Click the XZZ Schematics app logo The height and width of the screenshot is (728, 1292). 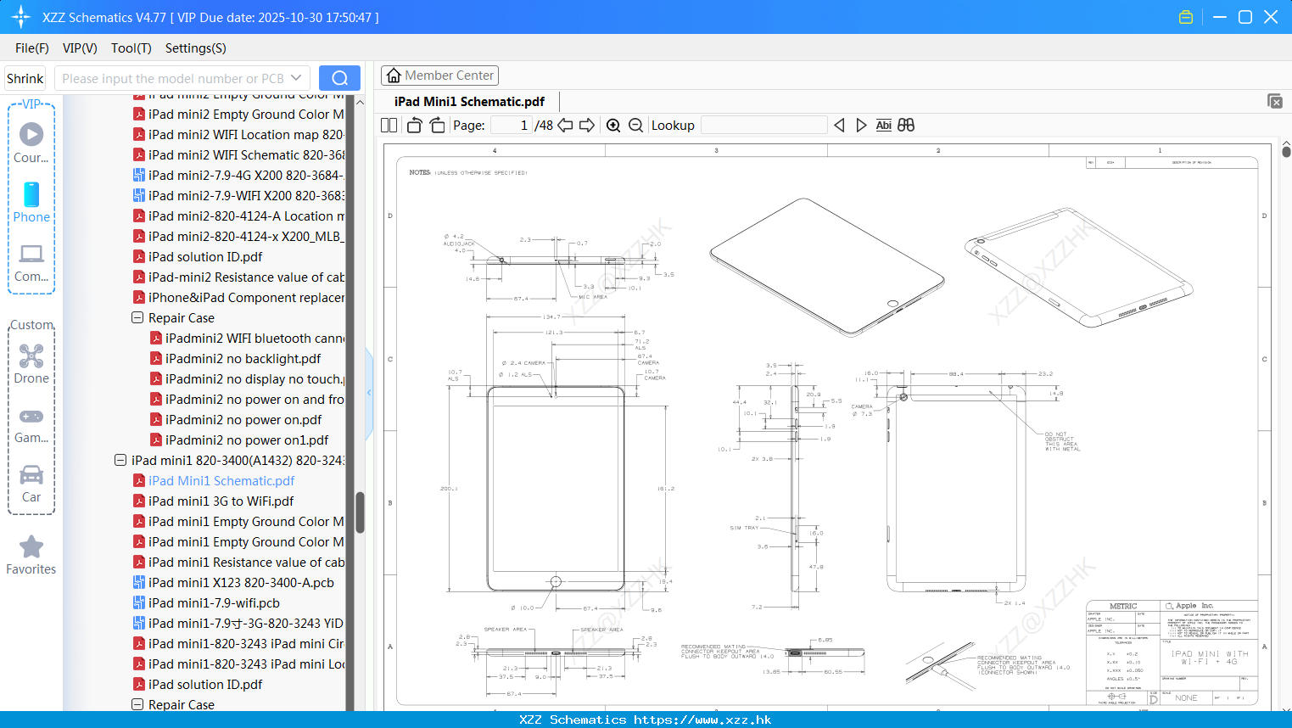21,17
